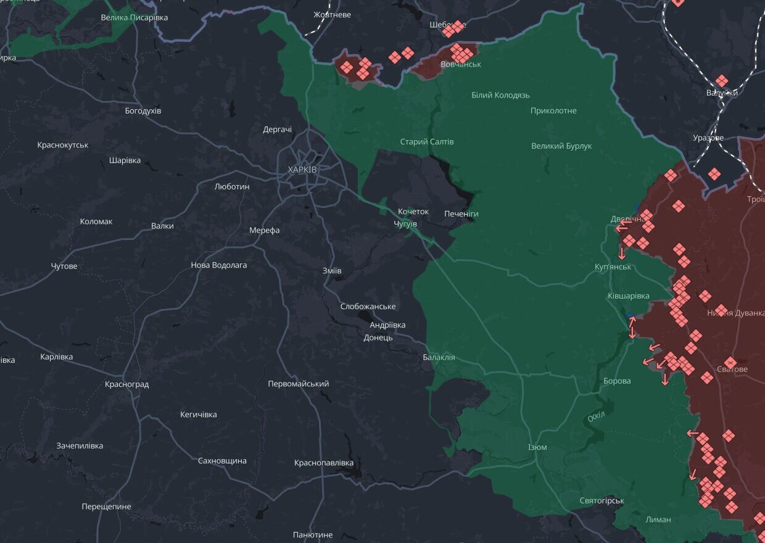Click the Люботин label

pyautogui.click(x=232, y=186)
